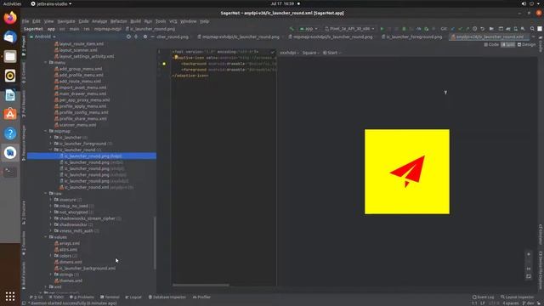Open Help icon in the dock
This screenshot has height=306, width=544.
10,133
